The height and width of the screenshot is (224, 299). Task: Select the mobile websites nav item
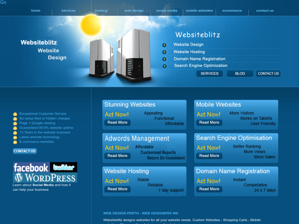coord(199,11)
